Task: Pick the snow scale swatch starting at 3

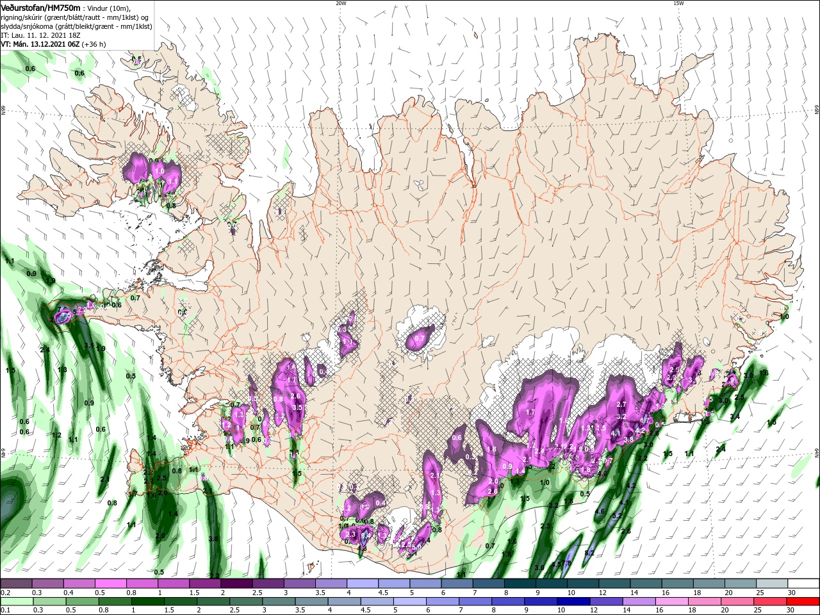Action: click(300, 584)
